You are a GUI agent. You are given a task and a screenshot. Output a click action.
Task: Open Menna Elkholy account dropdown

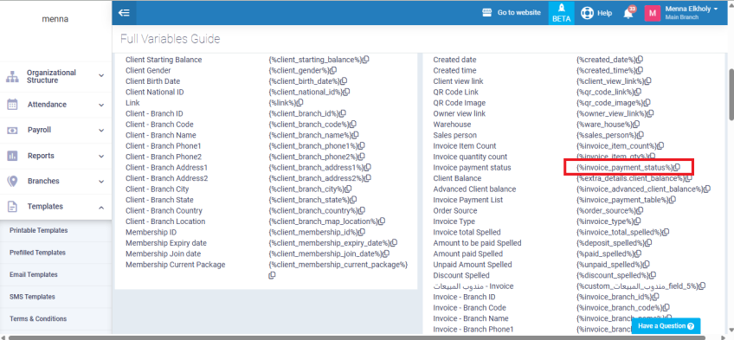[x=681, y=13]
